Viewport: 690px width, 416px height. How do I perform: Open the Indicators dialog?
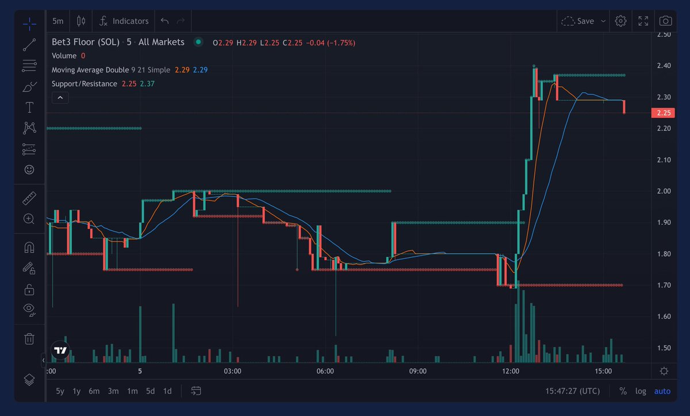point(124,21)
